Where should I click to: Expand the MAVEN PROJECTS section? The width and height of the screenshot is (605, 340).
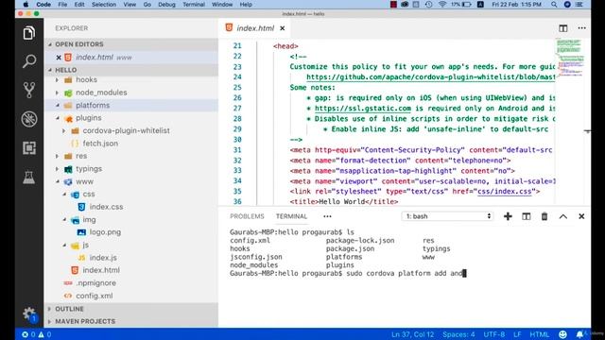[x=130, y=321]
